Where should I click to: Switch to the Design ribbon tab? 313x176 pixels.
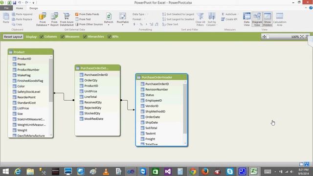(x=34, y=8)
